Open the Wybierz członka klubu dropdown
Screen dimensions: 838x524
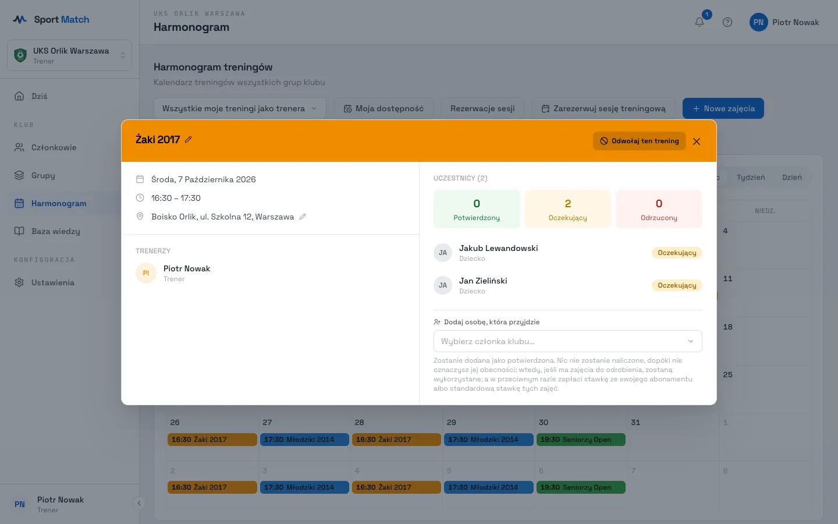(x=568, y=341)
